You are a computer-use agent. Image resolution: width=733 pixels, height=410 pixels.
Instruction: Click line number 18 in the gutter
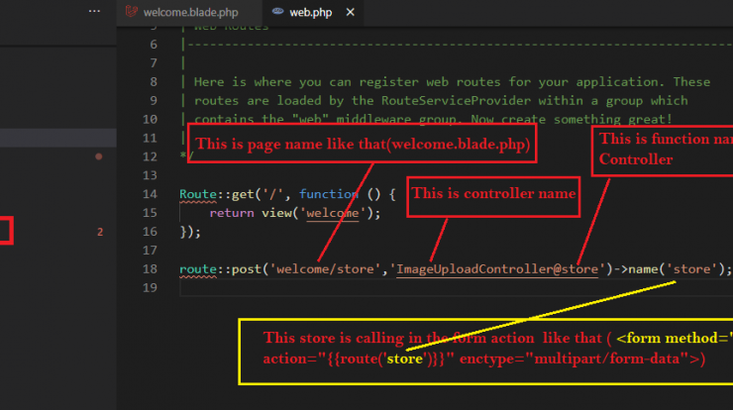click(150, 268)
